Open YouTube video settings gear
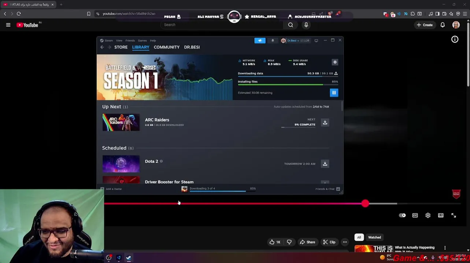The width and height of the screenshot is (470, 263). [x=428, y=216]
